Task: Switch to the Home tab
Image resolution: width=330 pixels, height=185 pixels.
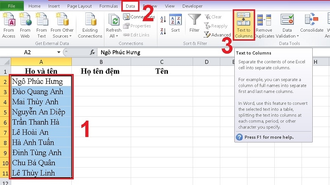Action: (x=34, y=6)
